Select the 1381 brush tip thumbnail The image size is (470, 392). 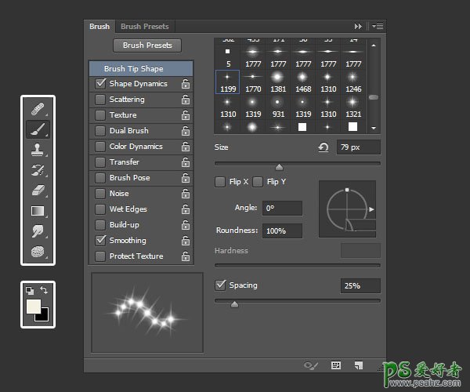(277, 80)
